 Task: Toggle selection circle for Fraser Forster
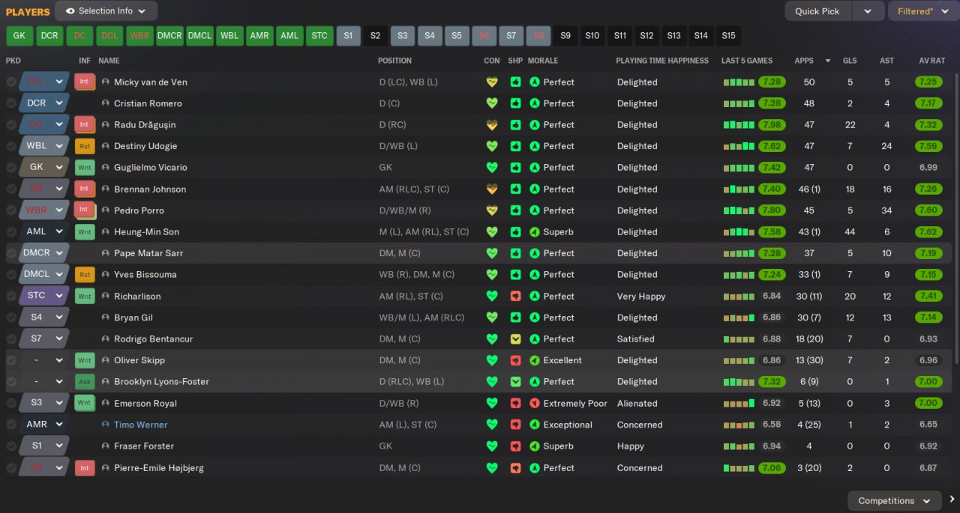coord(11,446)
